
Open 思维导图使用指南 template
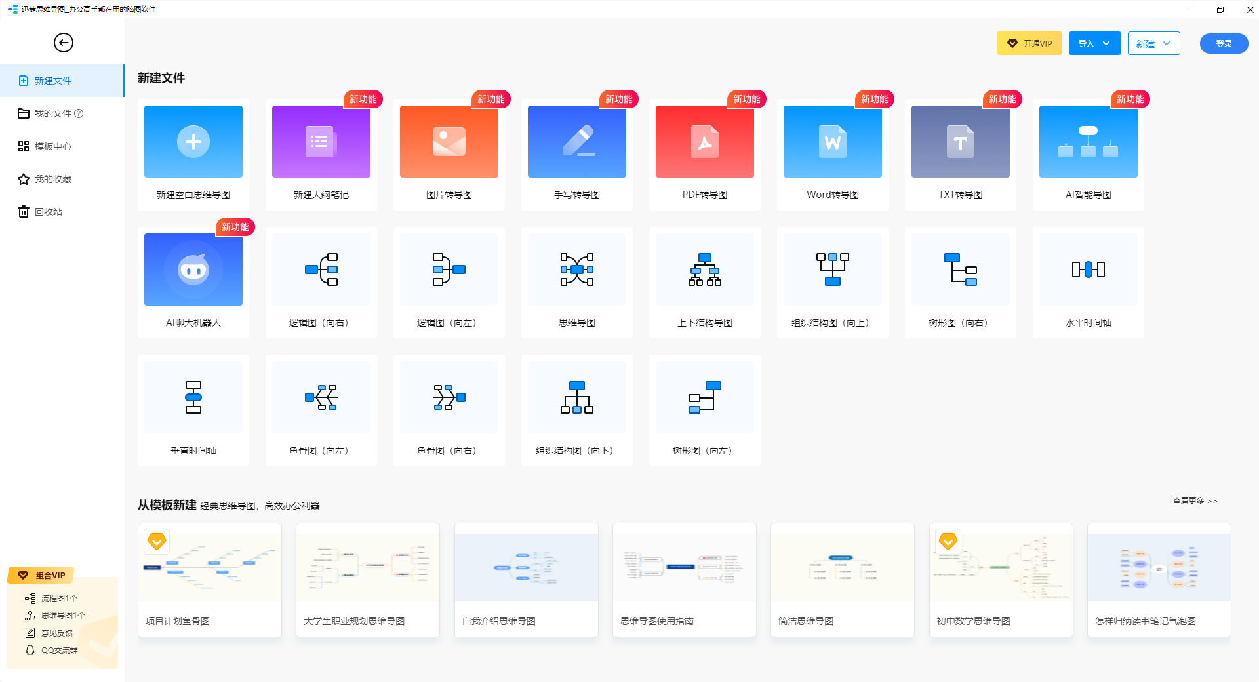point(685,580)
